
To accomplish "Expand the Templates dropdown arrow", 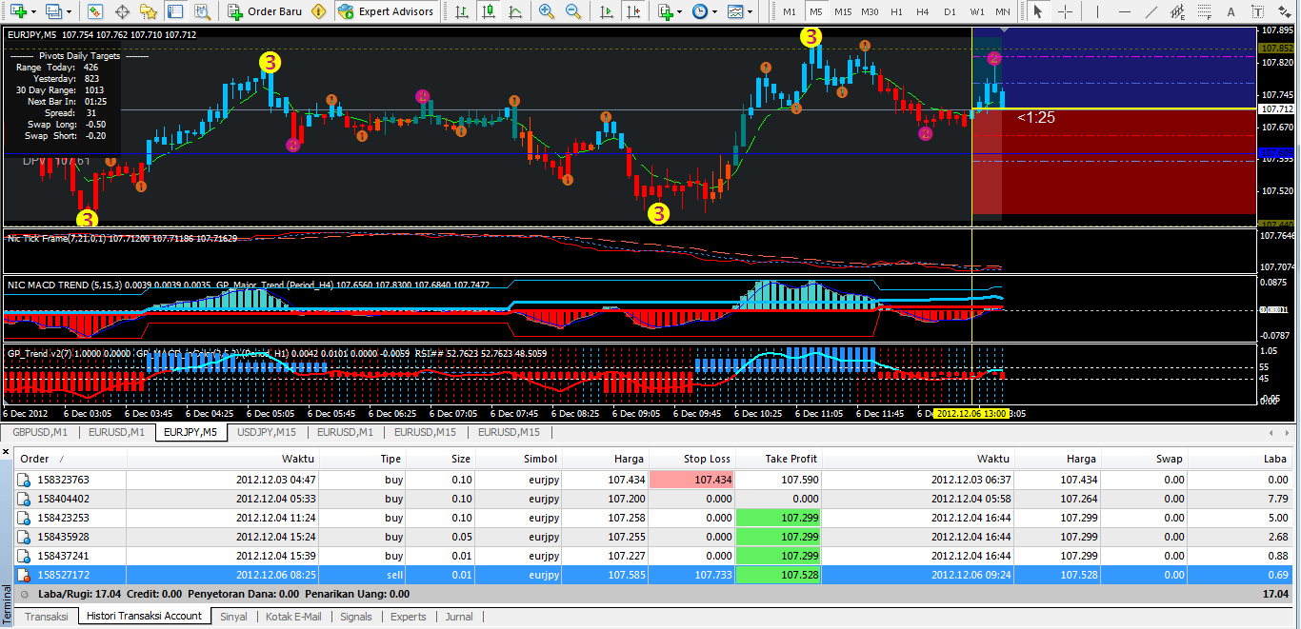I will [751, 11].
